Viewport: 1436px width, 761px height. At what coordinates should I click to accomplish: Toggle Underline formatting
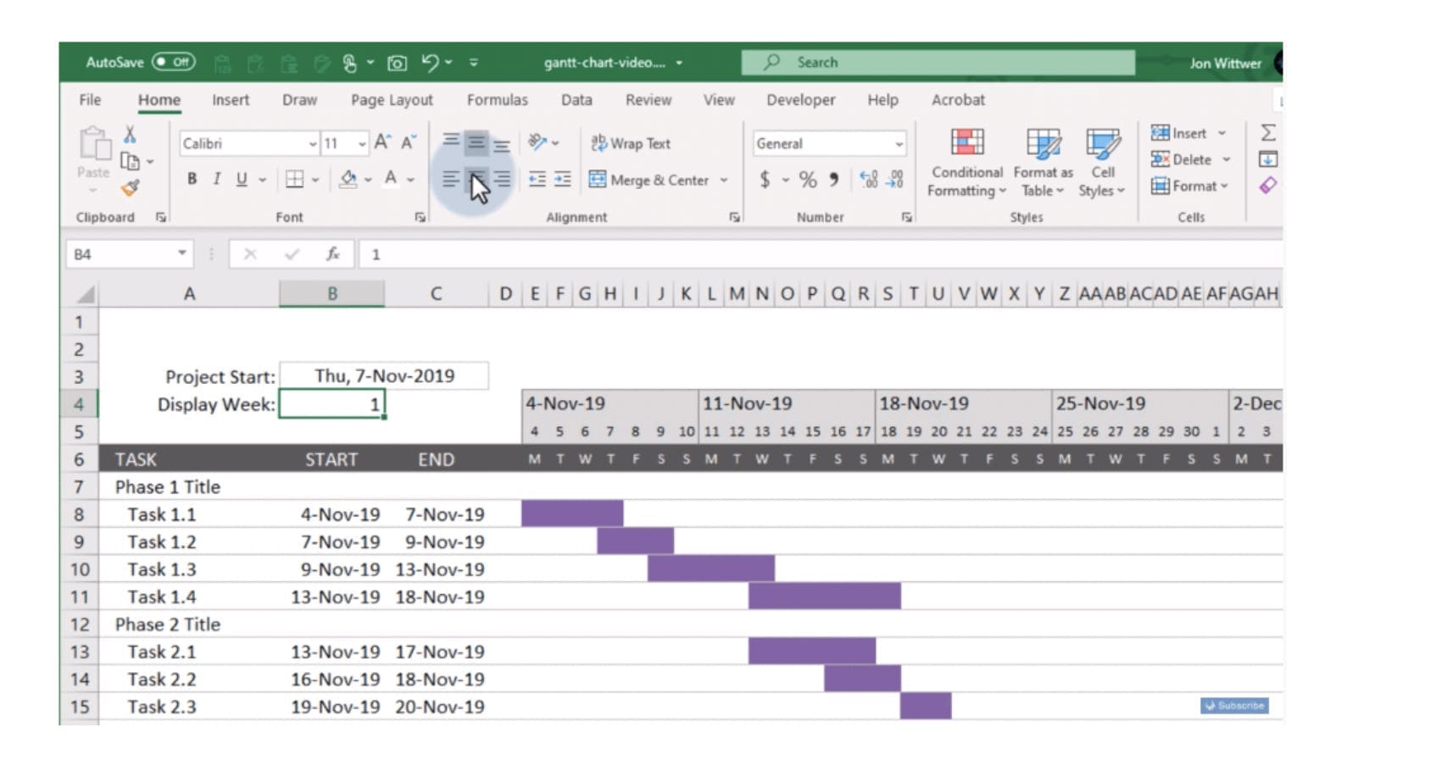(x=242, y=179)
